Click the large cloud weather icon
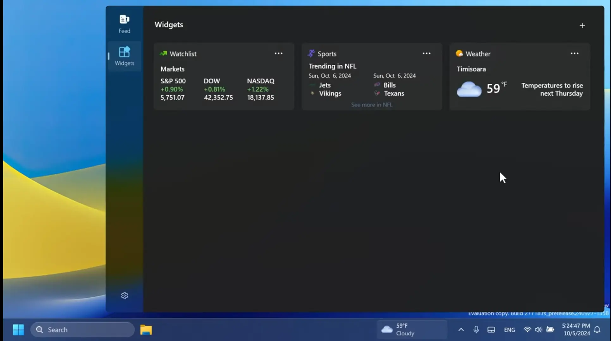611x341 pixels. click(x=469, y=89)
